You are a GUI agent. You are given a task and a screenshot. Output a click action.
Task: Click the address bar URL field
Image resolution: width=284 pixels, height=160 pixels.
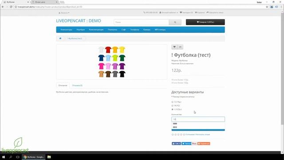[139, 7]
